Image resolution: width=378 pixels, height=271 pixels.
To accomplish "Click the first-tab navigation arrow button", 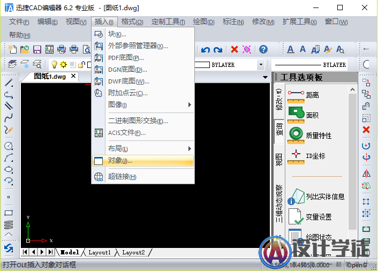I will coord(25,252).
